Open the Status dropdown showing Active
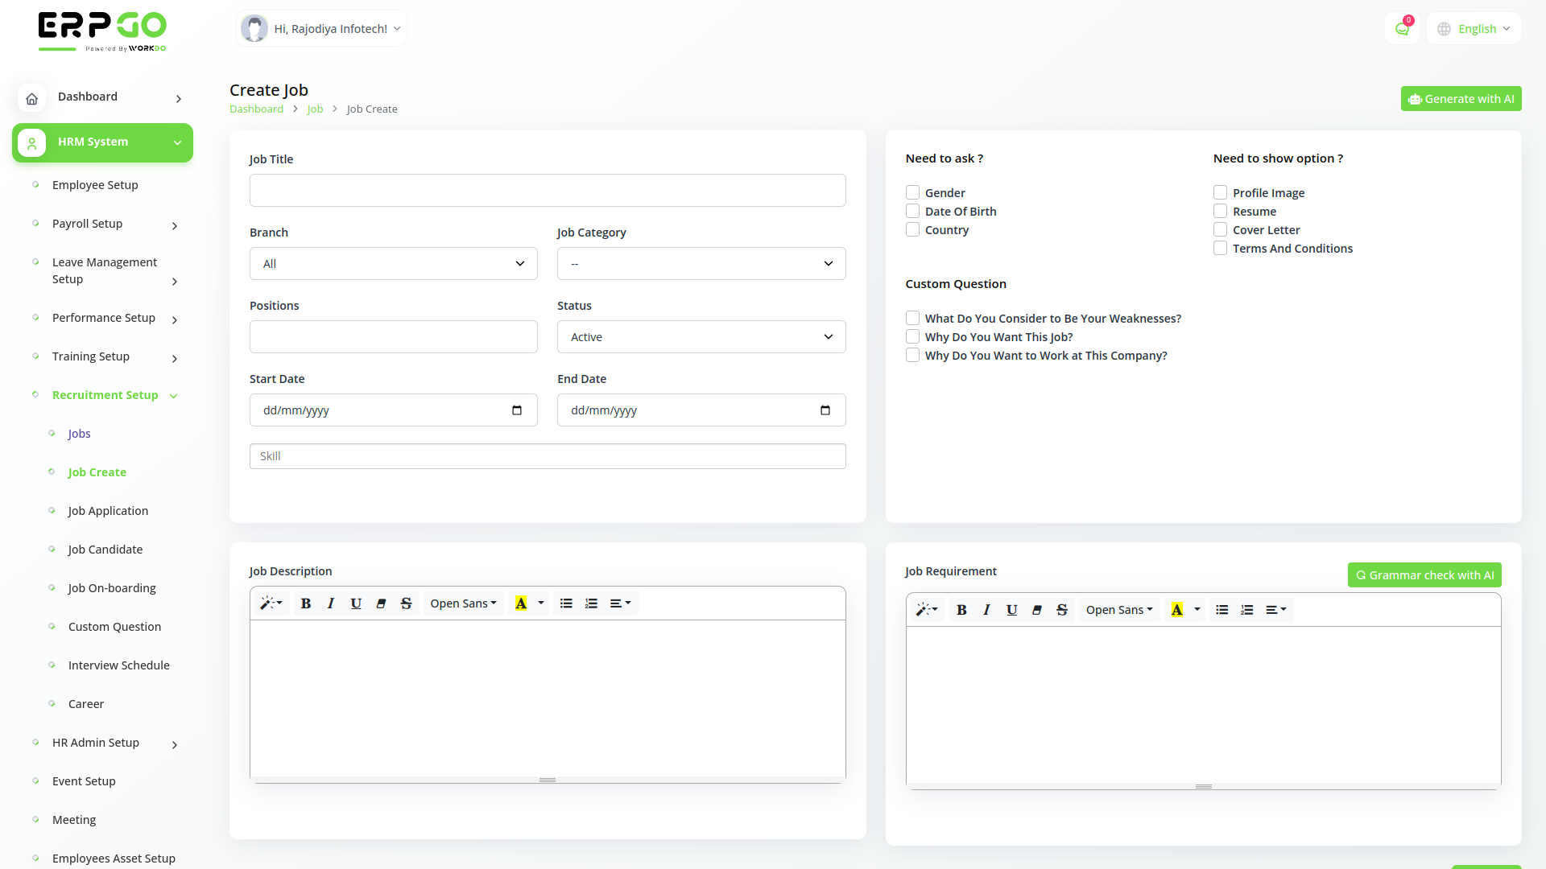Image resolution: width=1546 pixels, height=869 pixels. pyautogui.click(x=701, y=336)
